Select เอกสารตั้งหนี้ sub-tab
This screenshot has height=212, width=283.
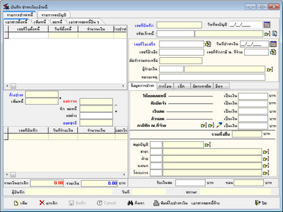(16, 22)
